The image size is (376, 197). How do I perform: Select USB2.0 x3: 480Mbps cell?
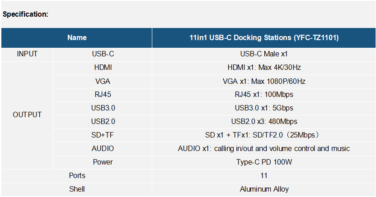[264, 122]
